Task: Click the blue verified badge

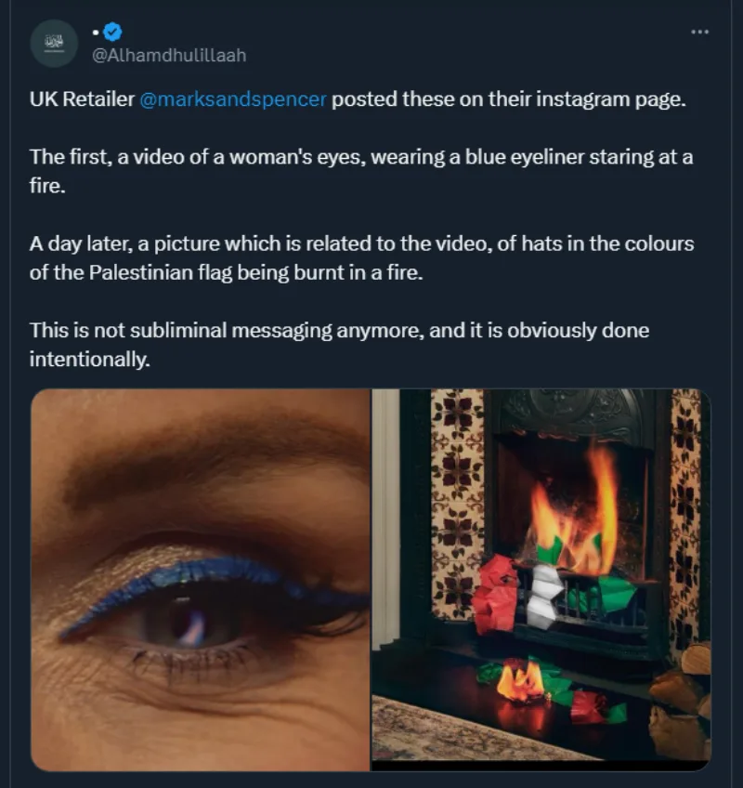Action: click(112, 33)
